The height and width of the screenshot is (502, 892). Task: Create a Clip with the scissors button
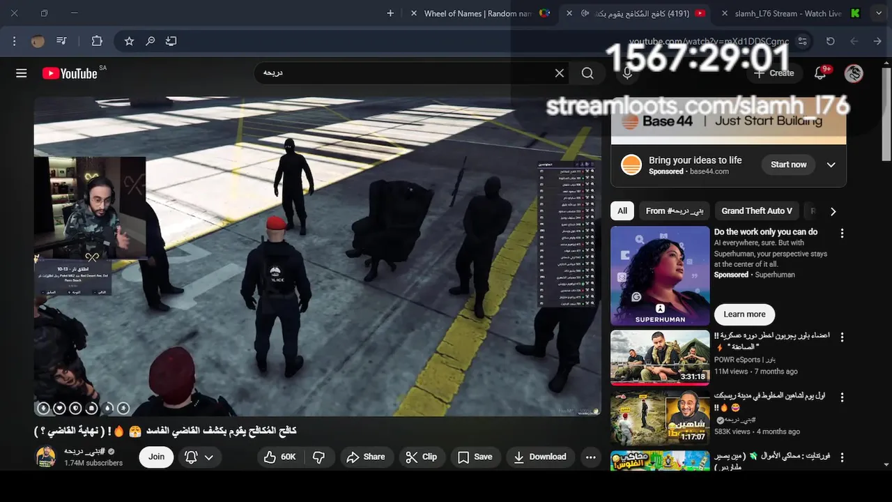(x=422, y=457)
